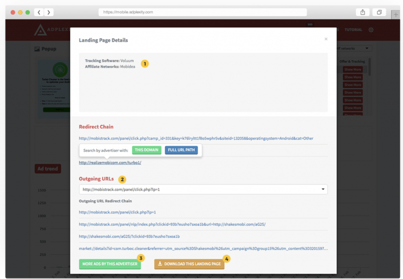
Task: Click MORE ADS BY THIS ADVERTISER button
Action: click(x=110, y=264)
